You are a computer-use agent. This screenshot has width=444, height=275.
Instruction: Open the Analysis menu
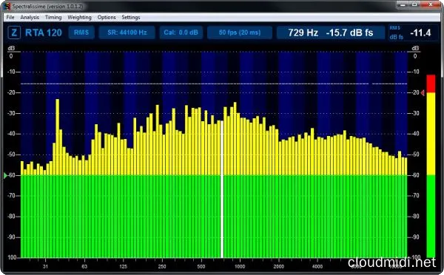point(30,17)
